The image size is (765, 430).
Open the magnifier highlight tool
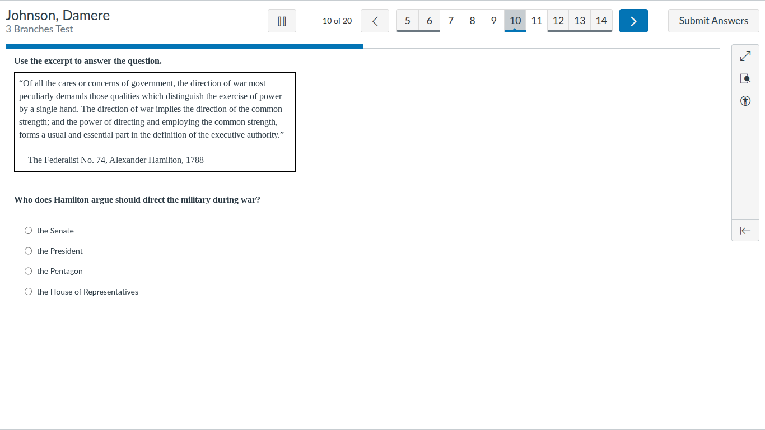coord(745,79)
